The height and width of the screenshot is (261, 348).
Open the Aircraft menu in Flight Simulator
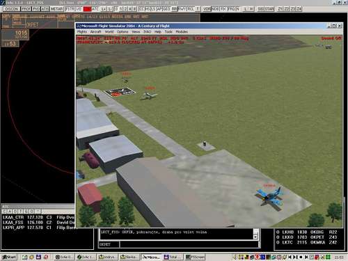[95, 31]
